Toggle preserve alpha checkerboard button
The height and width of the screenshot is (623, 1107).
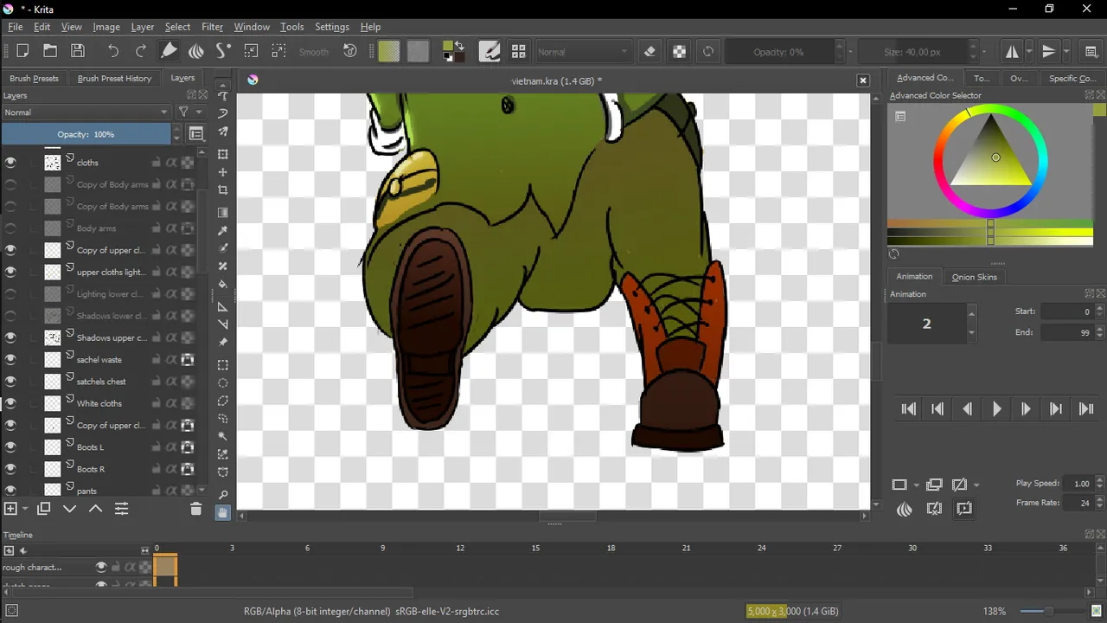[x=680, y=51]
